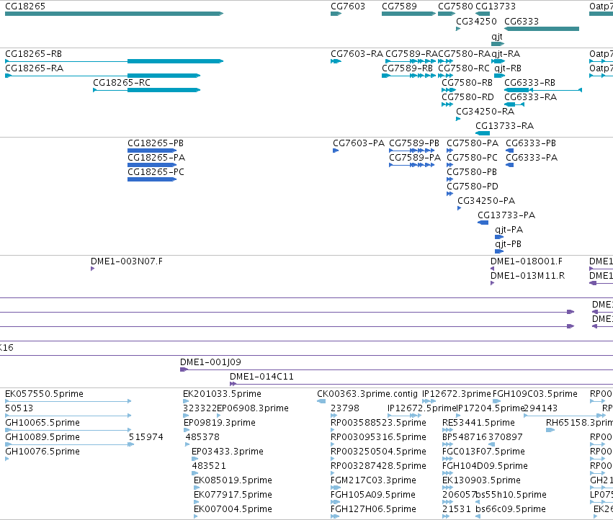Click the CG18265 gene label

25,6
